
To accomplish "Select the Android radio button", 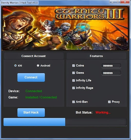I will pos(38,66).
